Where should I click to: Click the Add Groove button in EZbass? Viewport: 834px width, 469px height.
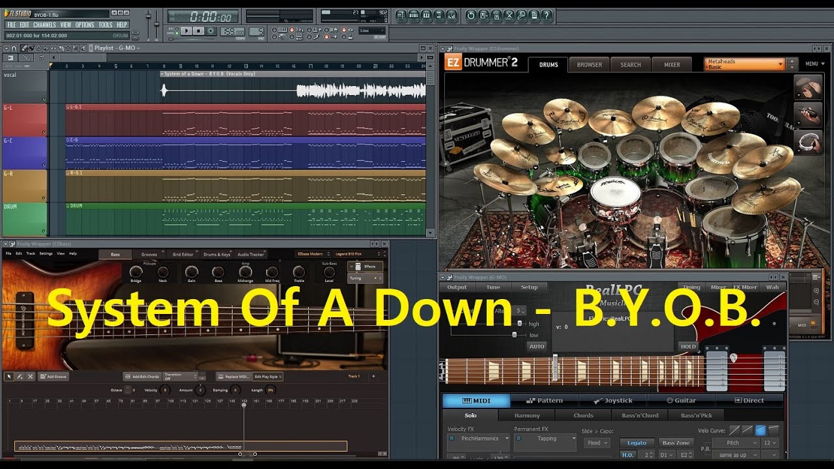(x=53, y=377)
